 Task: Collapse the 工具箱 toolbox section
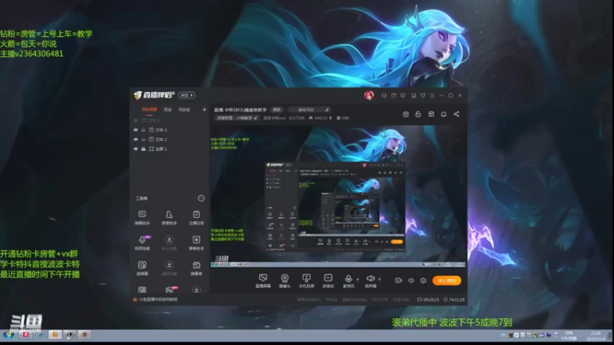coord(201,199)
